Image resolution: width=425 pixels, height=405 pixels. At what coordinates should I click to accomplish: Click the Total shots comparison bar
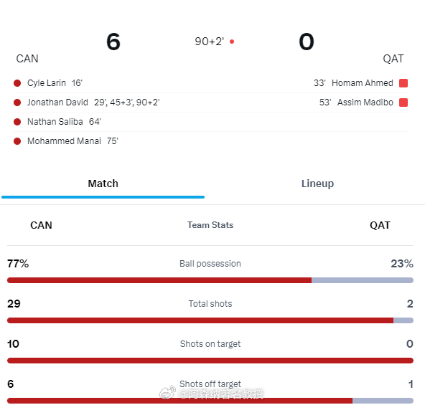pyautogui.click(x=210, y=320)
